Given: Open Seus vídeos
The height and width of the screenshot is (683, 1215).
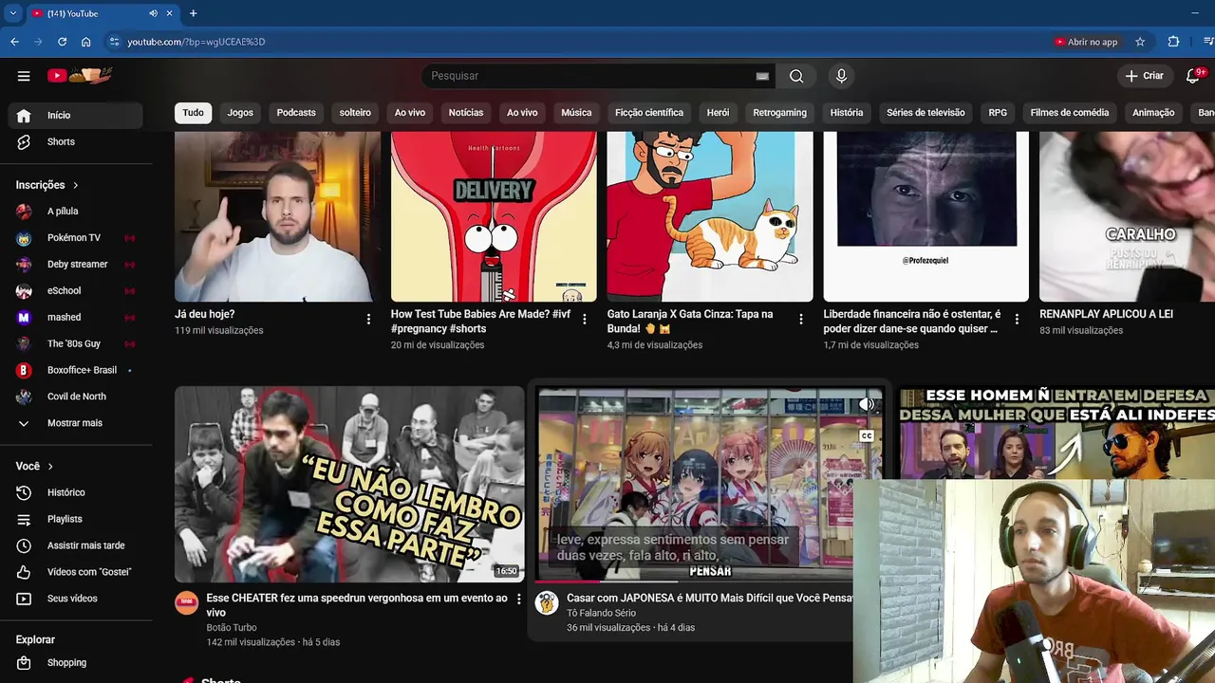Looking at the screenshot, I should tap(76, 599).
